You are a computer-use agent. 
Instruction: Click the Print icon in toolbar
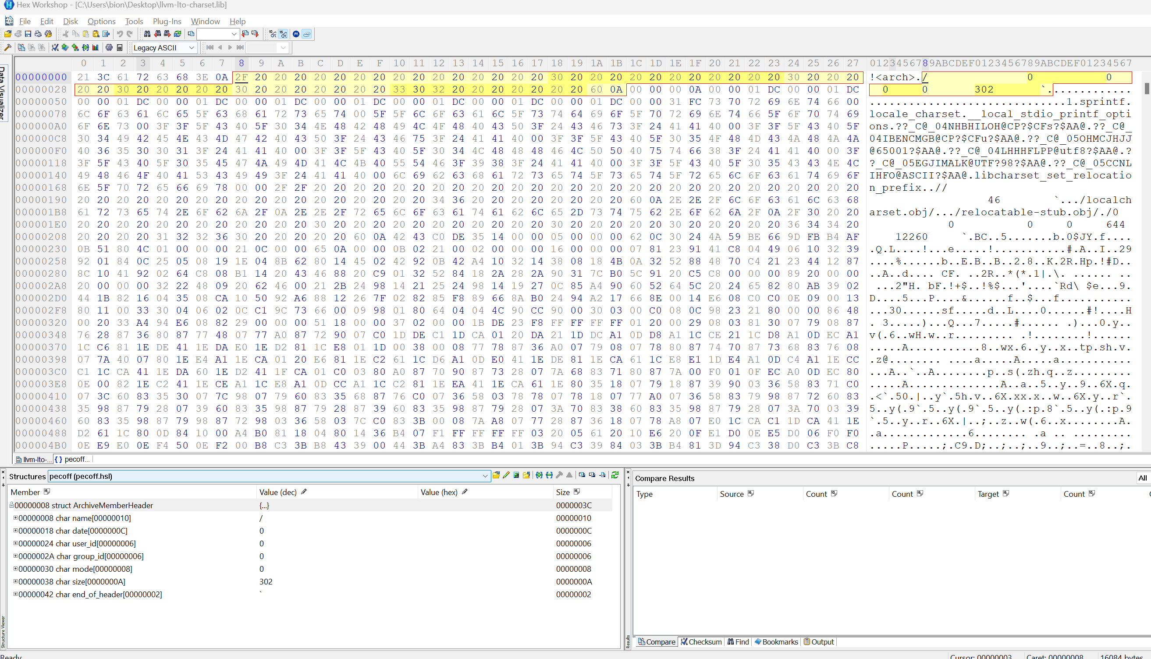(x=38, y=34)
